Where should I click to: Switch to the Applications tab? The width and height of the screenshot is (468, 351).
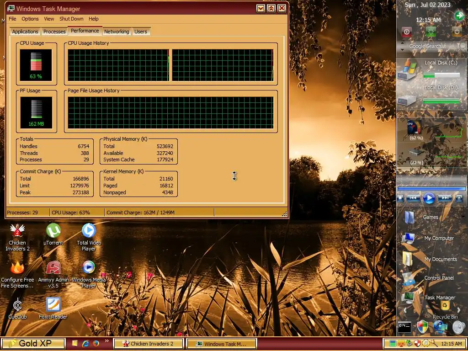point(25,32)
